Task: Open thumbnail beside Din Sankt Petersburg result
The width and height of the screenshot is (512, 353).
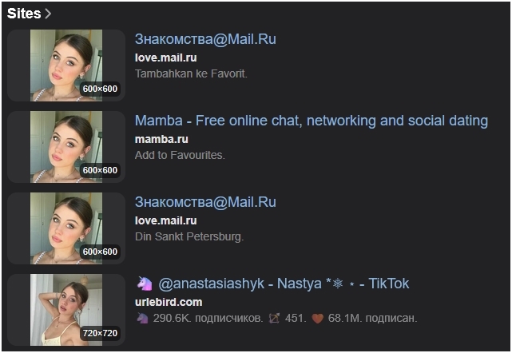Action: pyautogui.click(x=66, y=228)
